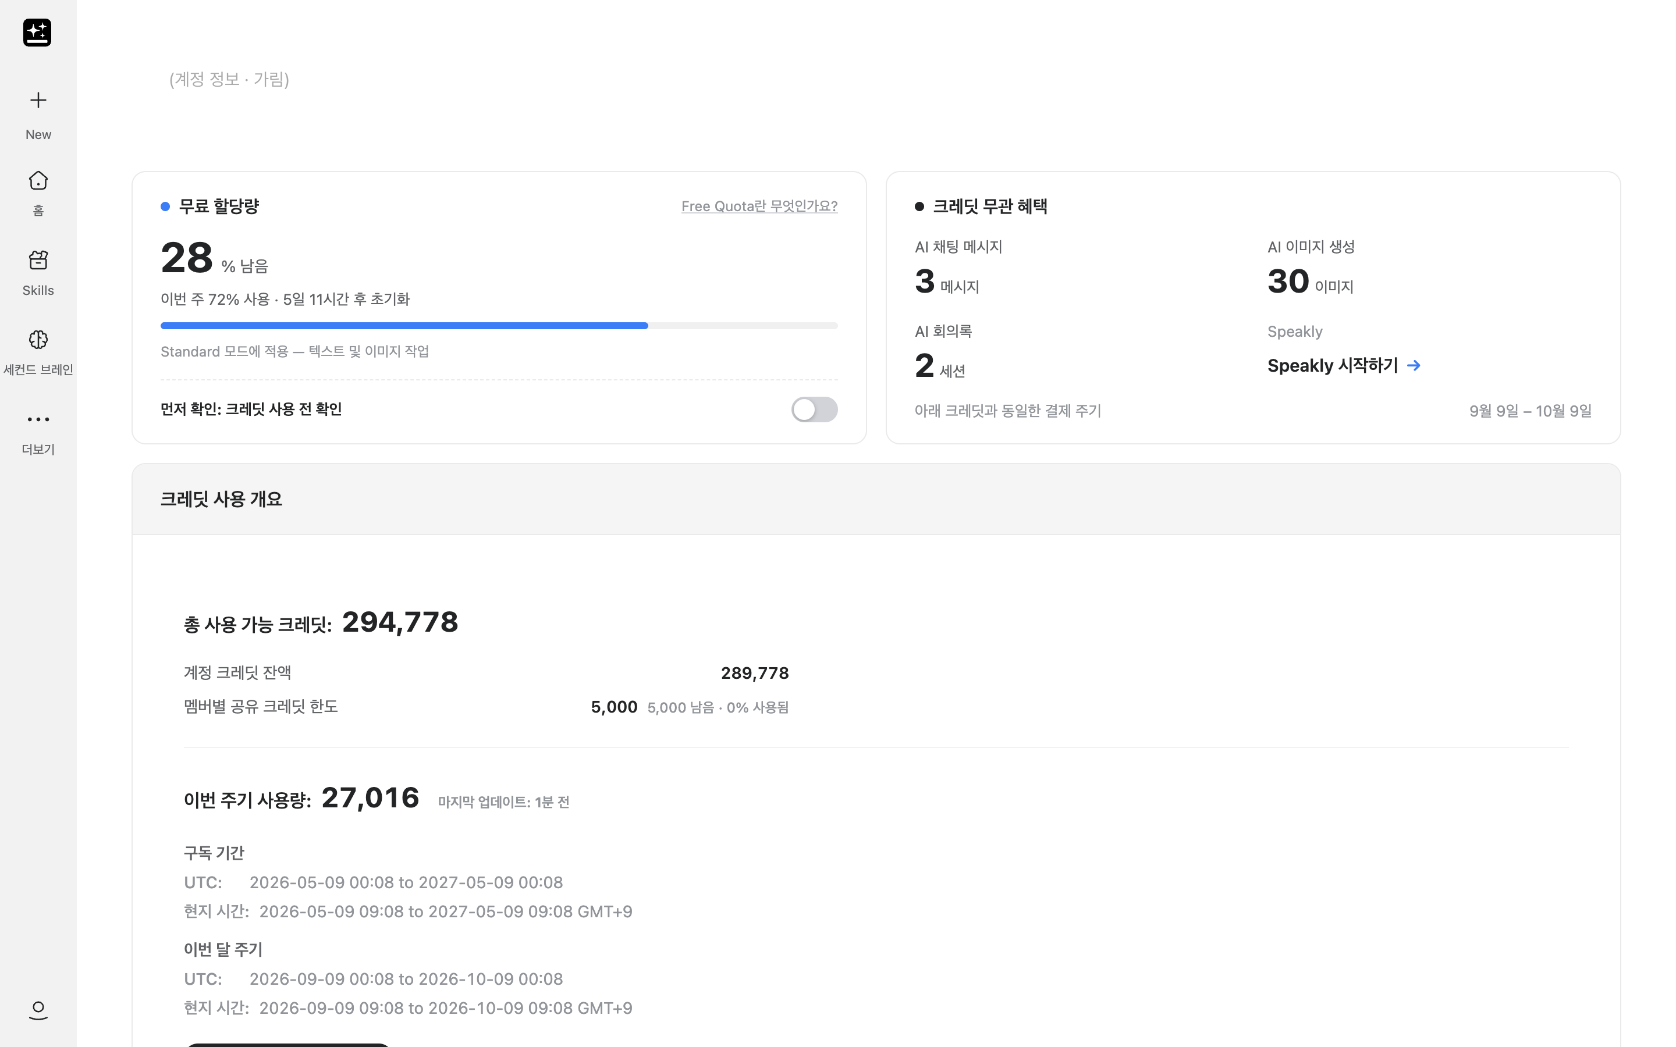Click the arrow next to Speakly 시작하기
This screenshot has width=1676, height=1047.
click(x=1414, y=366)
